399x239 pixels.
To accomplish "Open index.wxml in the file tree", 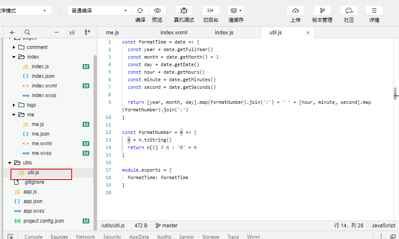I will (44, 86).
